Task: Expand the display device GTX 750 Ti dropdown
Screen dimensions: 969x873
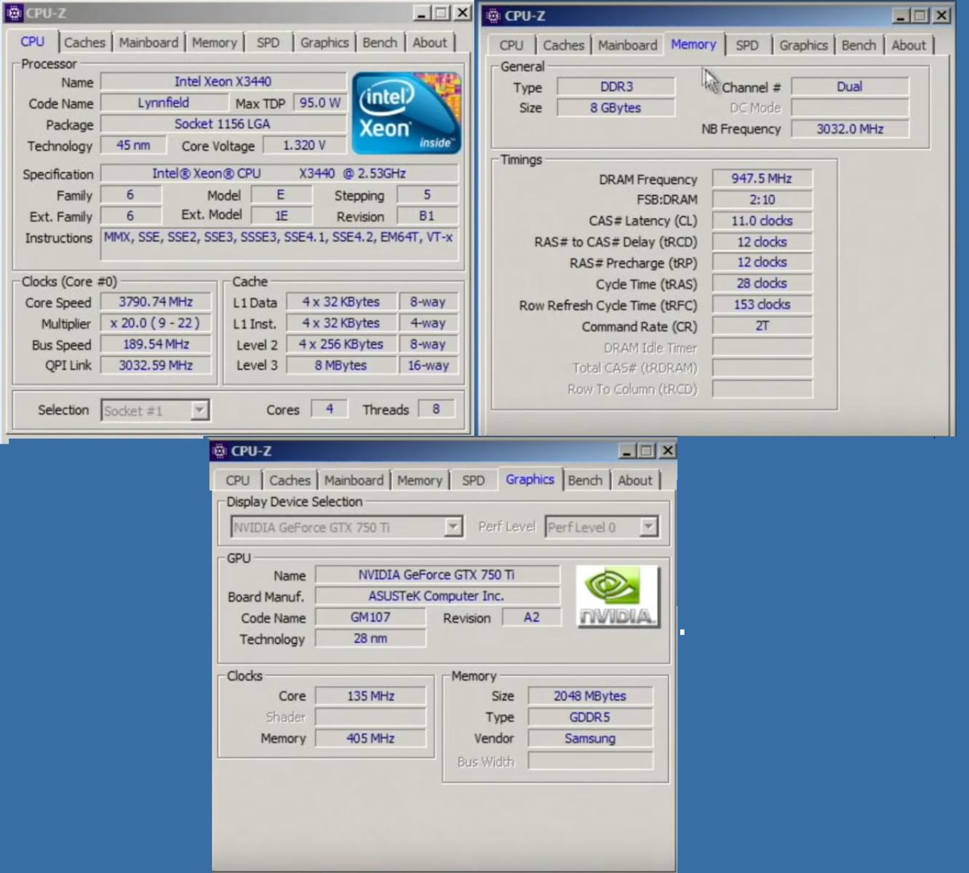Action: [x=452, y=527]
